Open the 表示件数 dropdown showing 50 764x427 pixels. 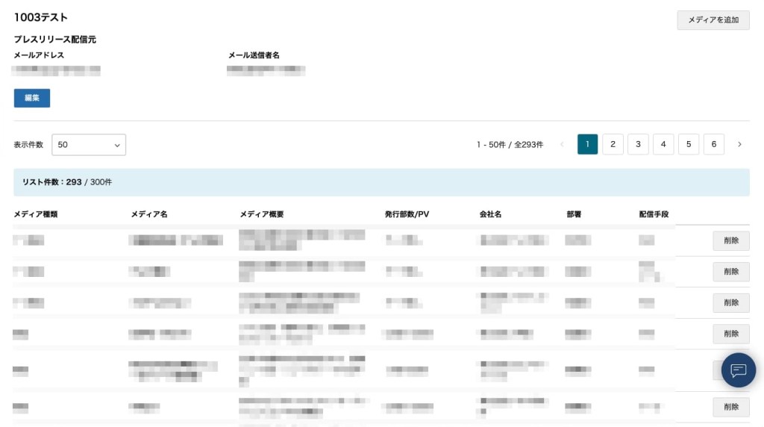[x=89, y=145]
